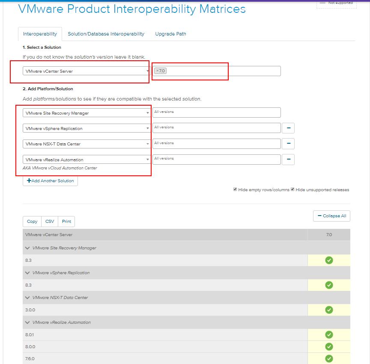Image resolution: width=370 pixels, height=364 pixels.
Task: Toggle Hide empty rows/columns checkbox
Action: pyautogui.click(x=235, y=189)
